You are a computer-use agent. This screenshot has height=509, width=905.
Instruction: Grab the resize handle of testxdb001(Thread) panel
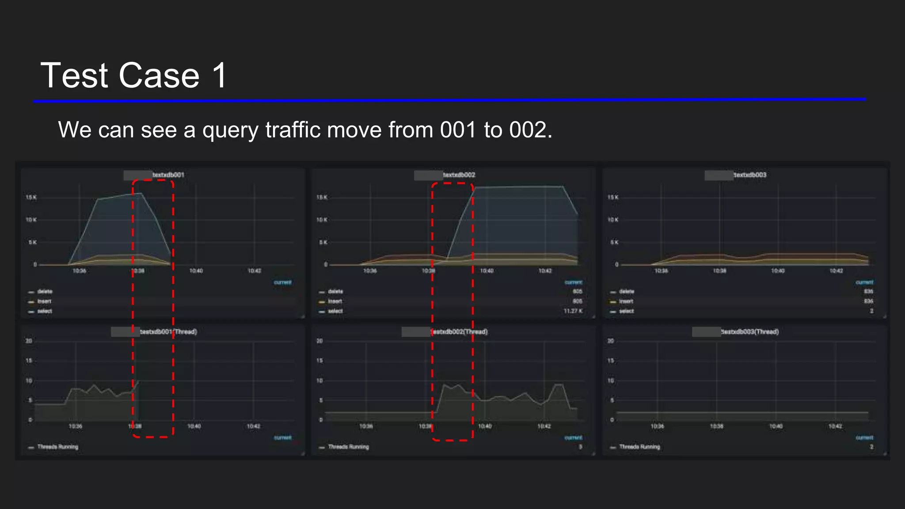coord(303,453)
